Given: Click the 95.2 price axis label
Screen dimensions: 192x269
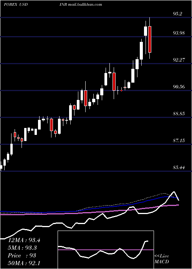Looking at the screenshot, I should 177,14.
